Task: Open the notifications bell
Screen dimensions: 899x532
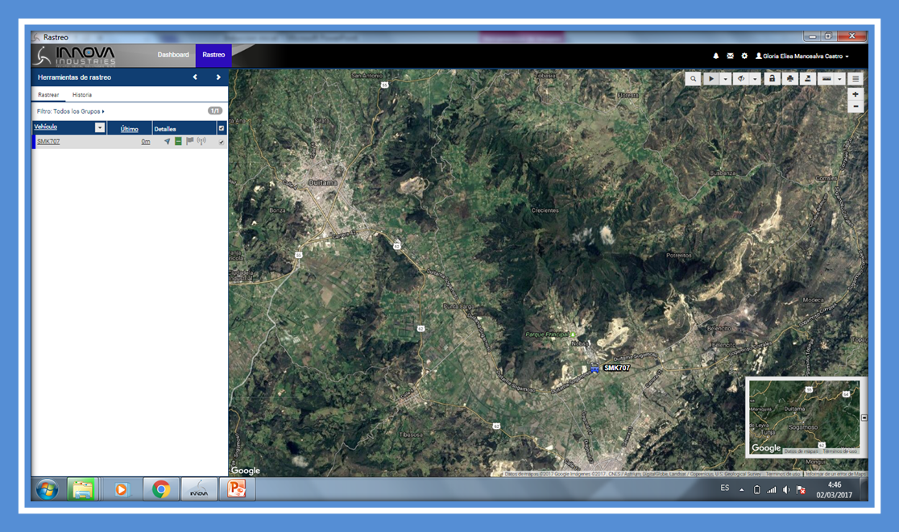Action: 716,56
